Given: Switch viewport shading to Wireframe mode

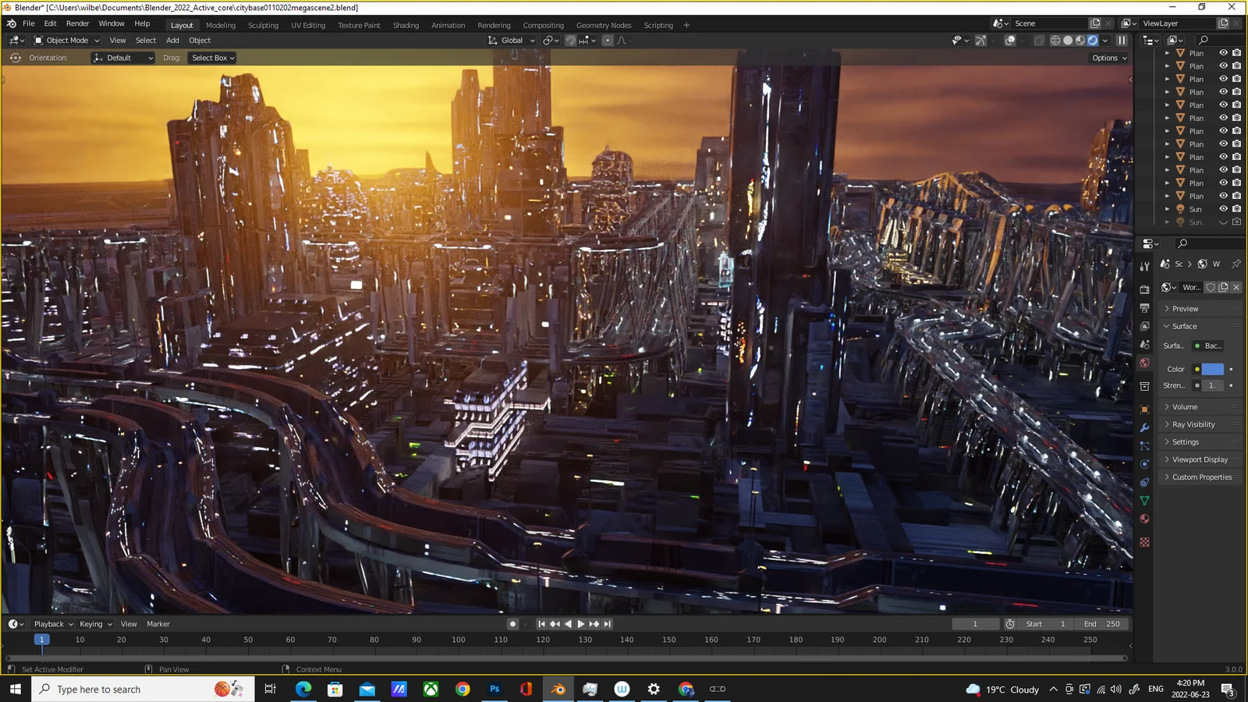Looking at the screenshot, I should 1055,41.
